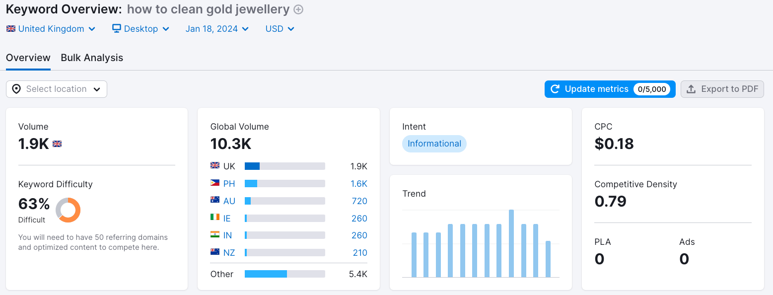
Task: Expand the Select location dropdown
Action: pyautogui.click(x=56, y=89)
